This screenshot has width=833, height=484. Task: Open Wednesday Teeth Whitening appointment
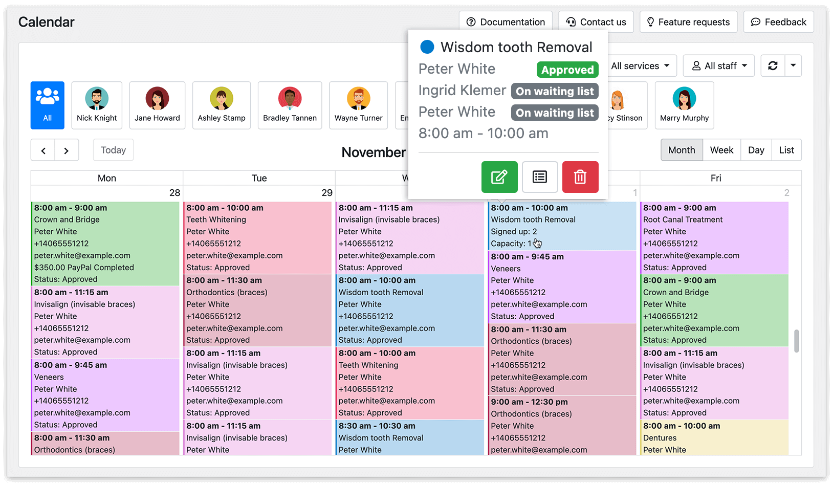coord(410,383)
